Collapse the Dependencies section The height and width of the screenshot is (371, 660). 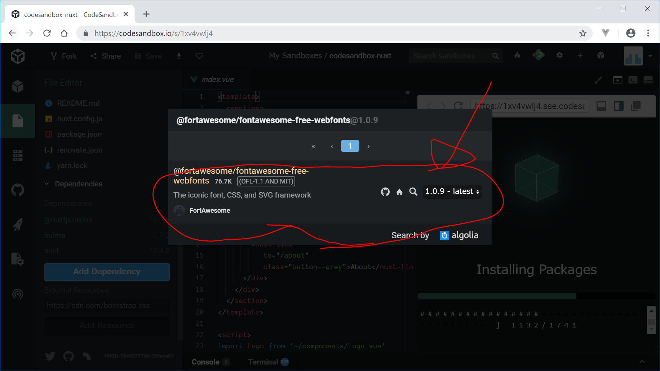tap(47, 184)
